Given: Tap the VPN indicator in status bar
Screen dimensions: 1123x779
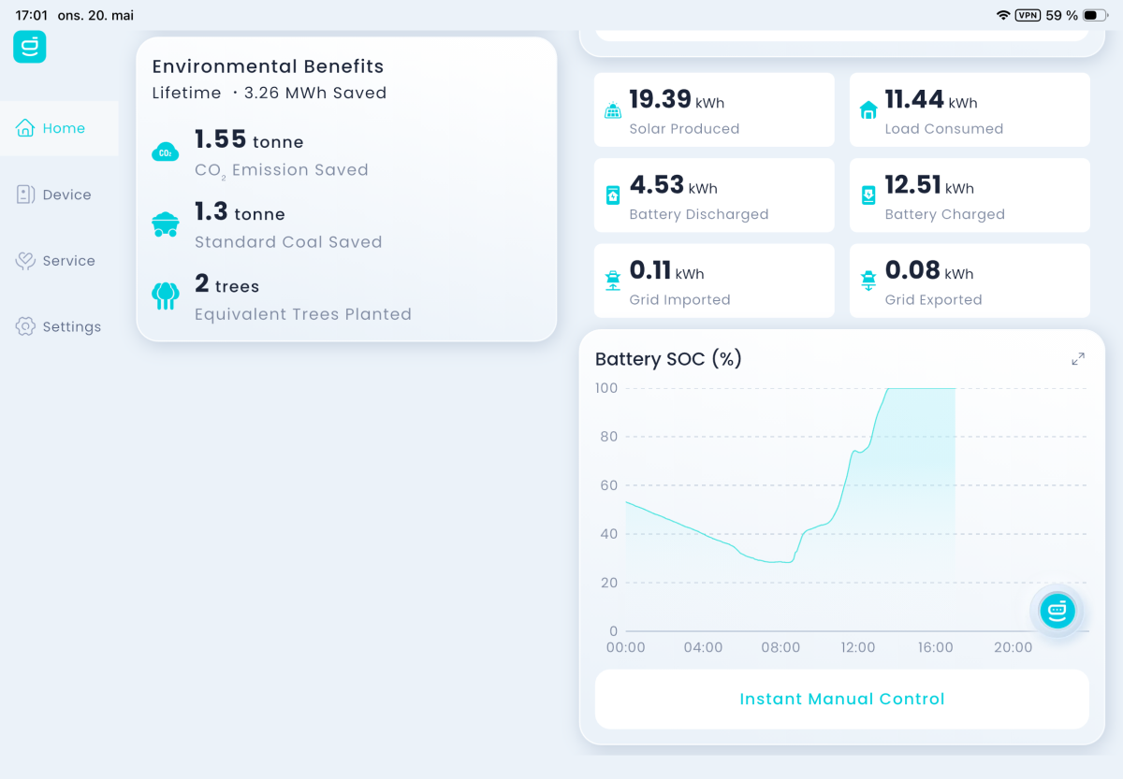Looking at the screenshot, I should click(1028, 15).
